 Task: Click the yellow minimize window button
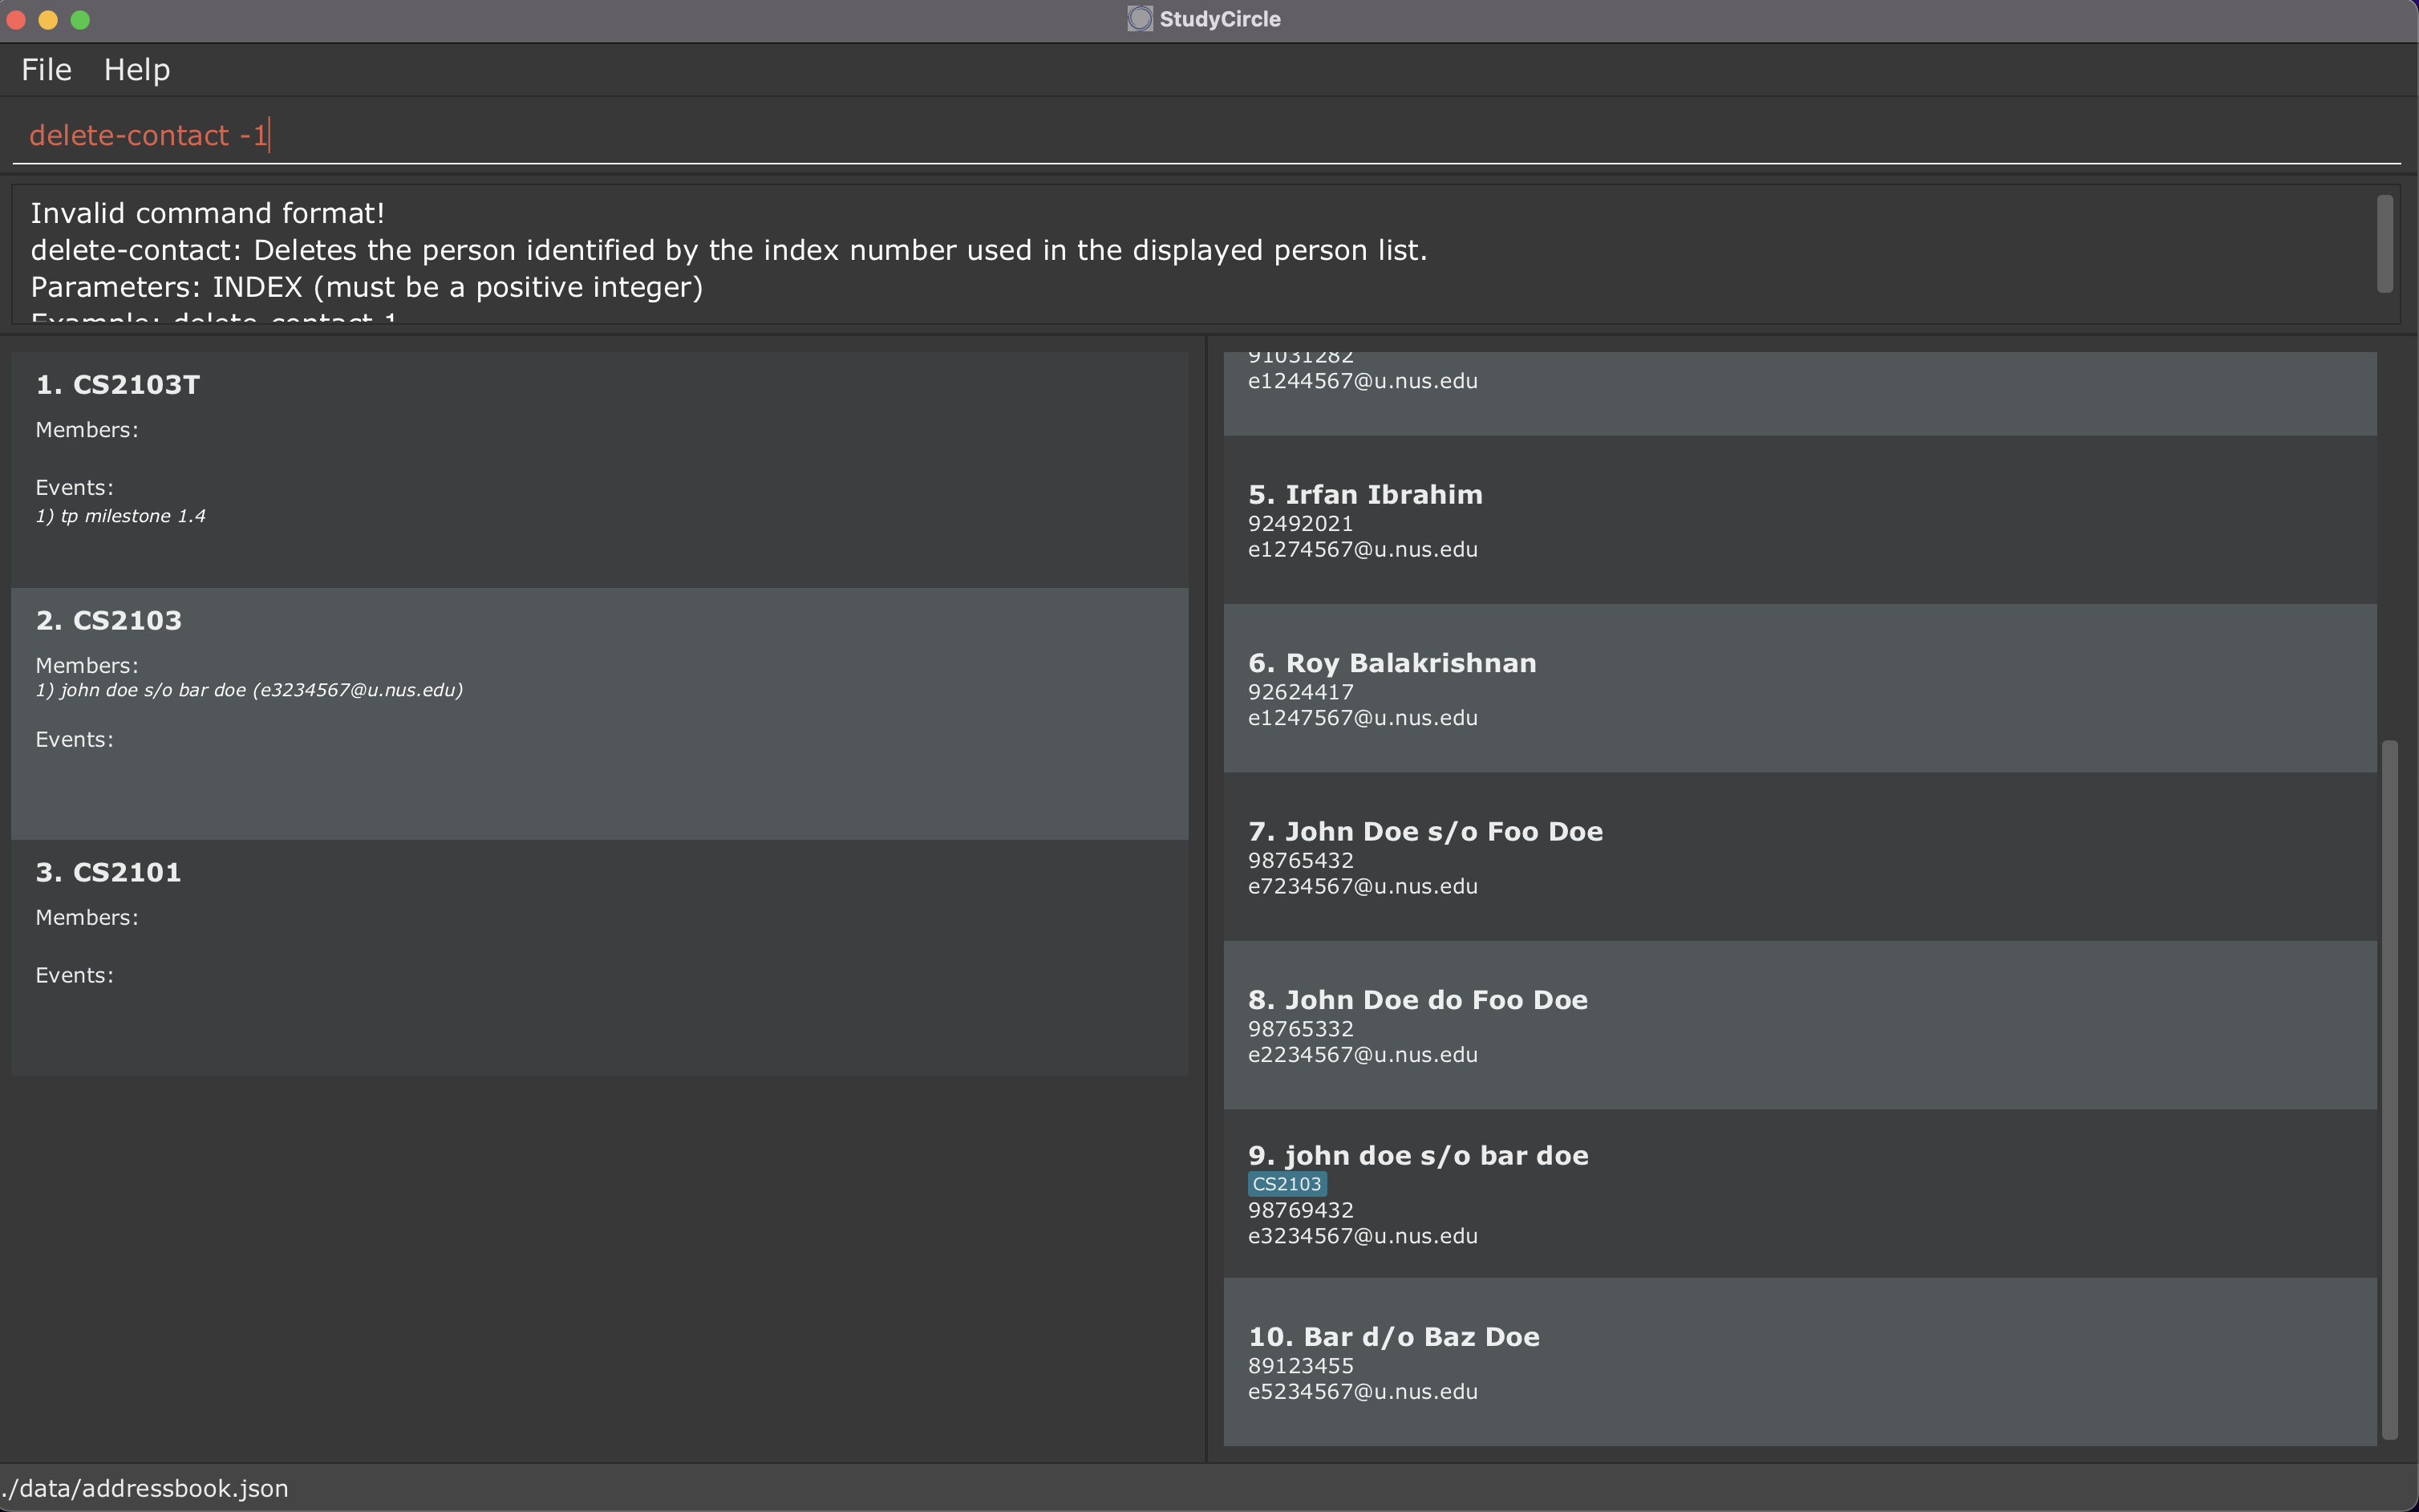click(x=48, y=20)
